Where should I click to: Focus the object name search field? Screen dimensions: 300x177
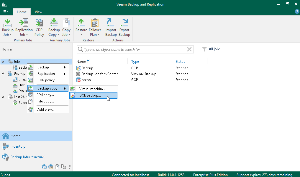pos(135,50)
